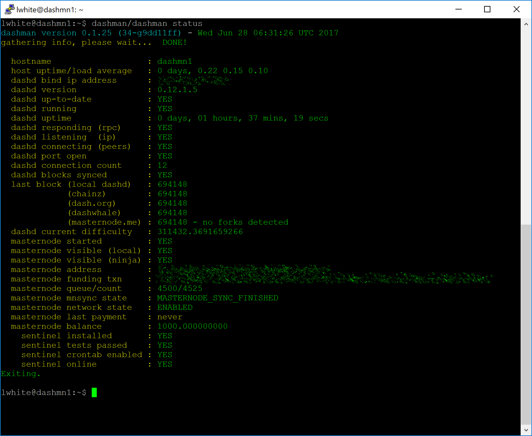532x436 pixels.
Task: Click dashd connection count value '12'
Action: pos(162,166)
